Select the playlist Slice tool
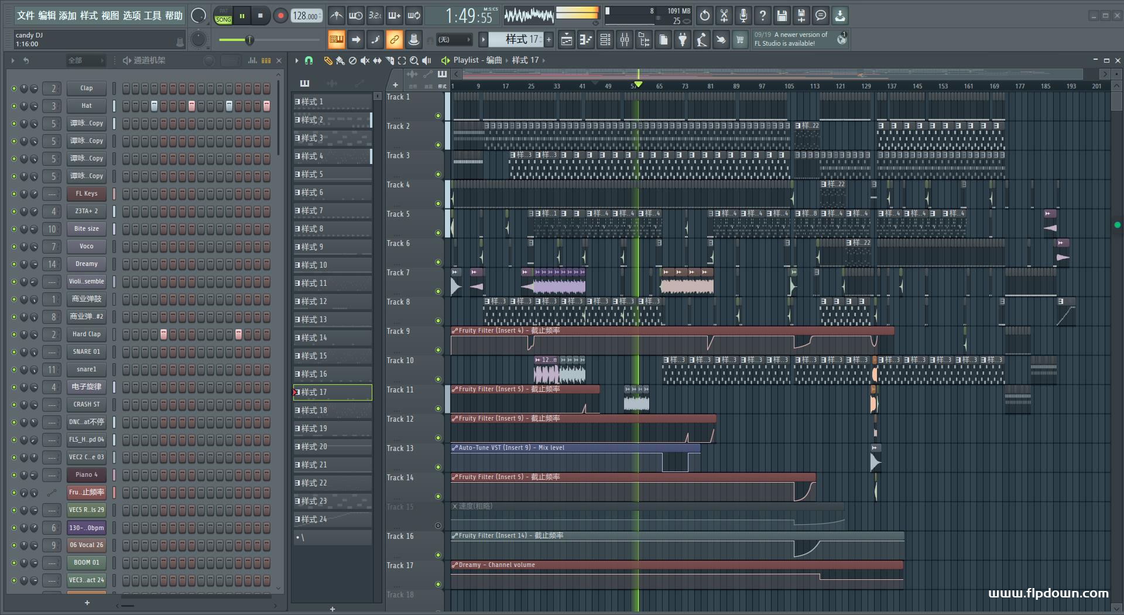This screenshot has height=615, width=1124. [x=390, y=60]
